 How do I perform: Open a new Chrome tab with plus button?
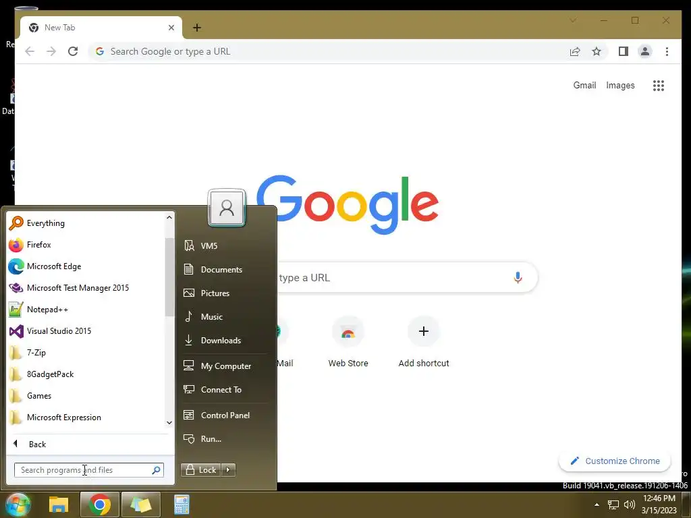pyautogui.click(x=197, y=28)
